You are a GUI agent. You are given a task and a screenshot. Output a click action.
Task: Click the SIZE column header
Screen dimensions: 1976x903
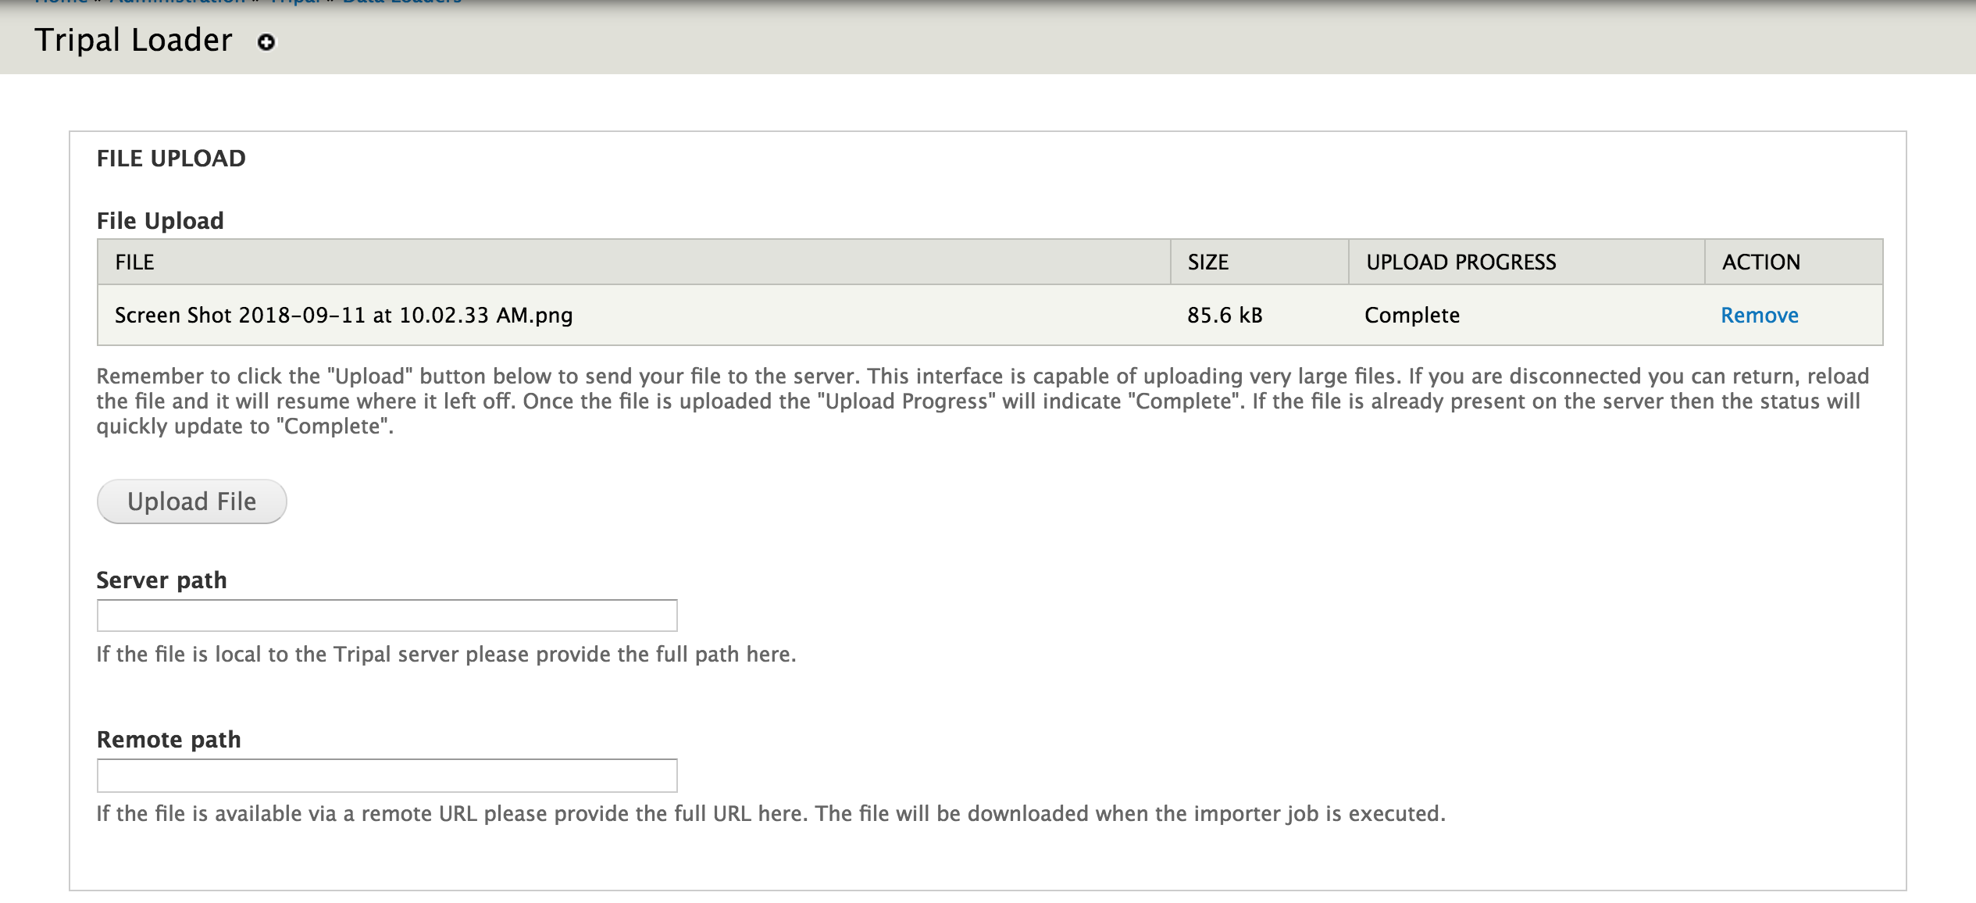pos(1207,262)
